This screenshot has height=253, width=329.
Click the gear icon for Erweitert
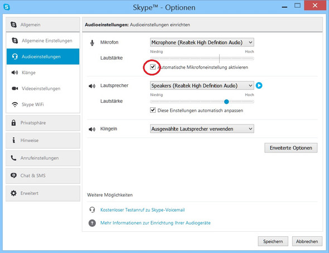pos(13,193)
